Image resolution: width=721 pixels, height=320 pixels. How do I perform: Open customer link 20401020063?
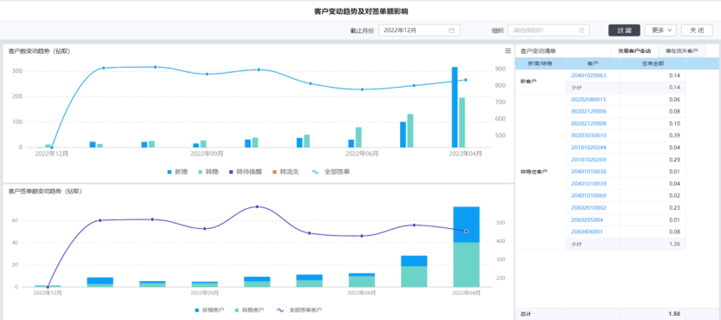[x=588, y=75]
